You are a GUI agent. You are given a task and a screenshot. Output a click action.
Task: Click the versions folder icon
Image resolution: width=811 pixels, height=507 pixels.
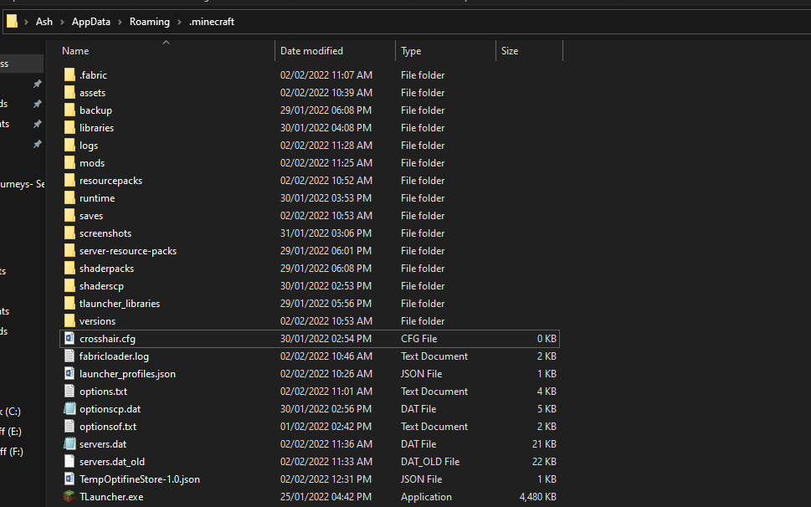69,321
